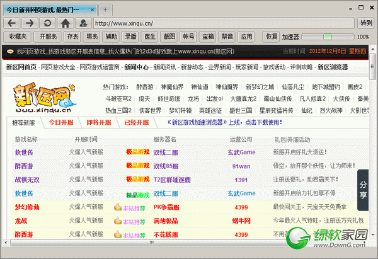Viewport: 378px width, 259px height.
Task: Click the 辅助 toolbar button
Action: [111, 37]
